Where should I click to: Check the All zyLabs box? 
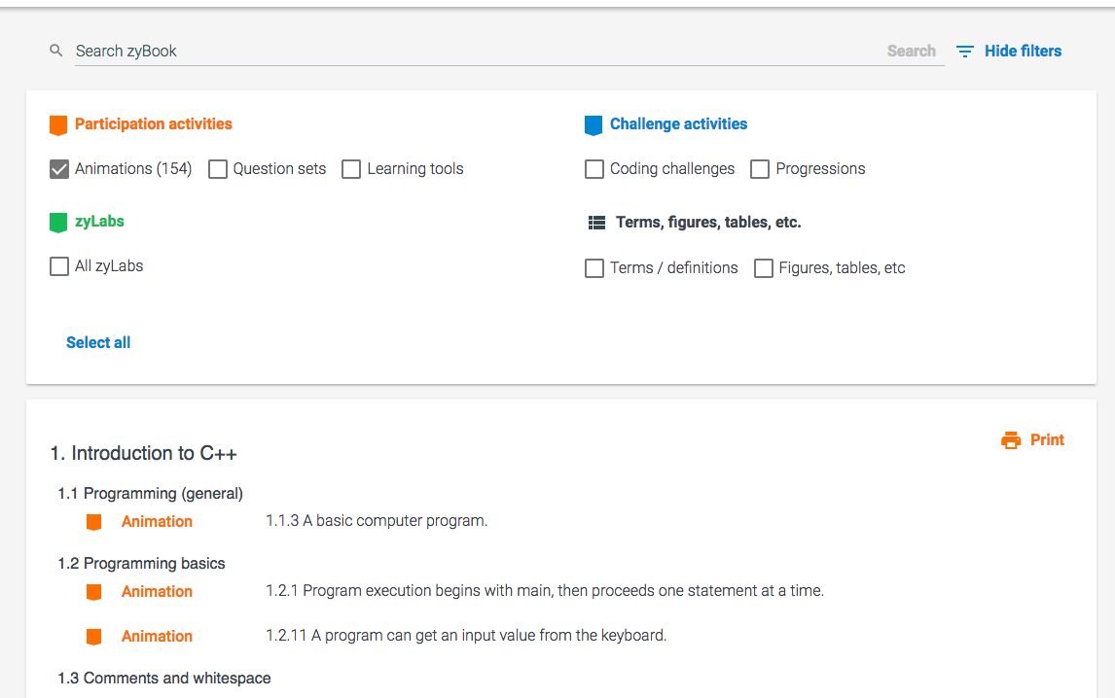pyautogui.click(x=59, y=266)
